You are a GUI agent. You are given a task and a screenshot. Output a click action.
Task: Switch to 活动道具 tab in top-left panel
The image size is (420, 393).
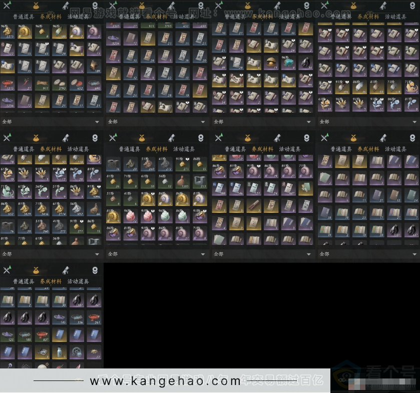pos(78,17)
